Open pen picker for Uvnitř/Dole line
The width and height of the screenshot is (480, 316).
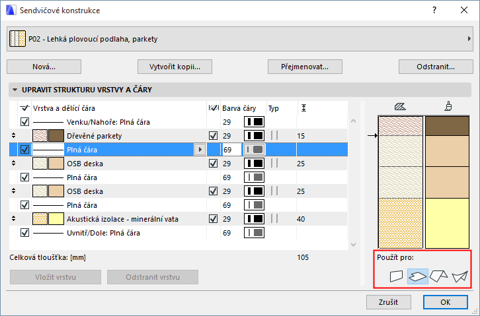(x=254, y=233)
